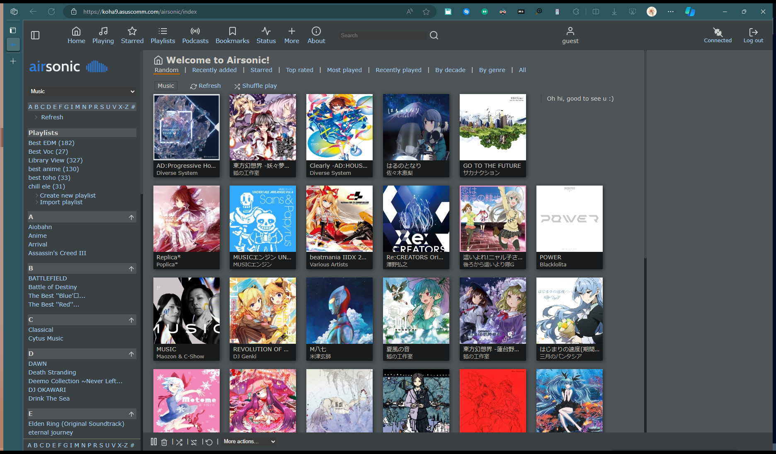Jump to top from the B section arrow
776x454 pixels.
click(131, 268)
